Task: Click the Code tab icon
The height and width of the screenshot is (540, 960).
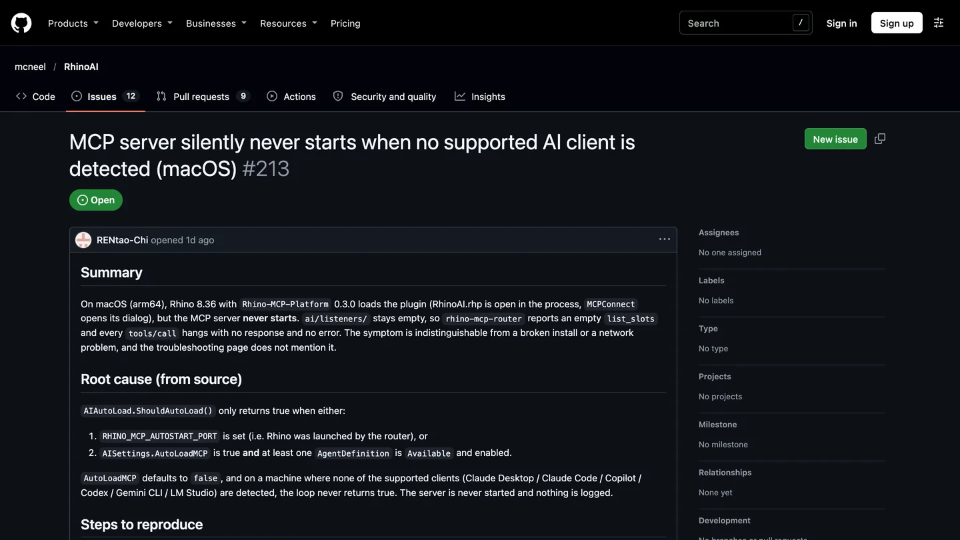Action: click(21, 96)
